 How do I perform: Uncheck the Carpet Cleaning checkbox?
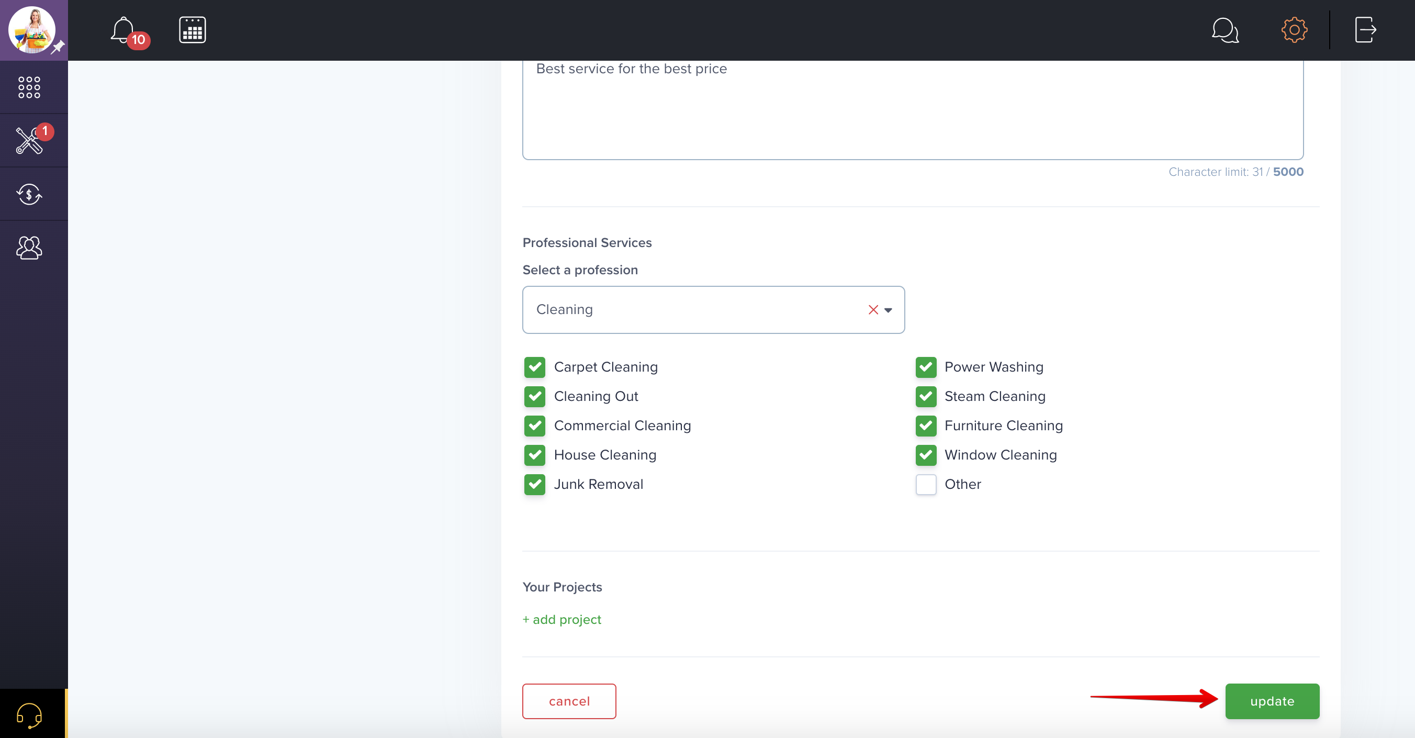(534, 367)
